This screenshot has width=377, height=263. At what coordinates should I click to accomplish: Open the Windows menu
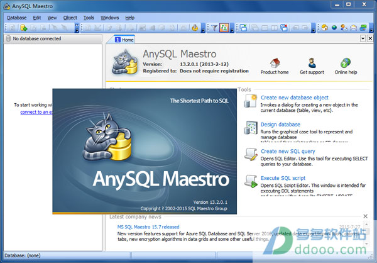point(109,18)
